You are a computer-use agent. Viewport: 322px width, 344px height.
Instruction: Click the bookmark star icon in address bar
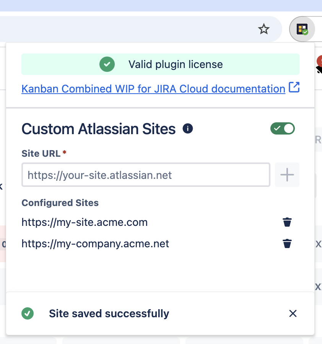coord(264,29)
